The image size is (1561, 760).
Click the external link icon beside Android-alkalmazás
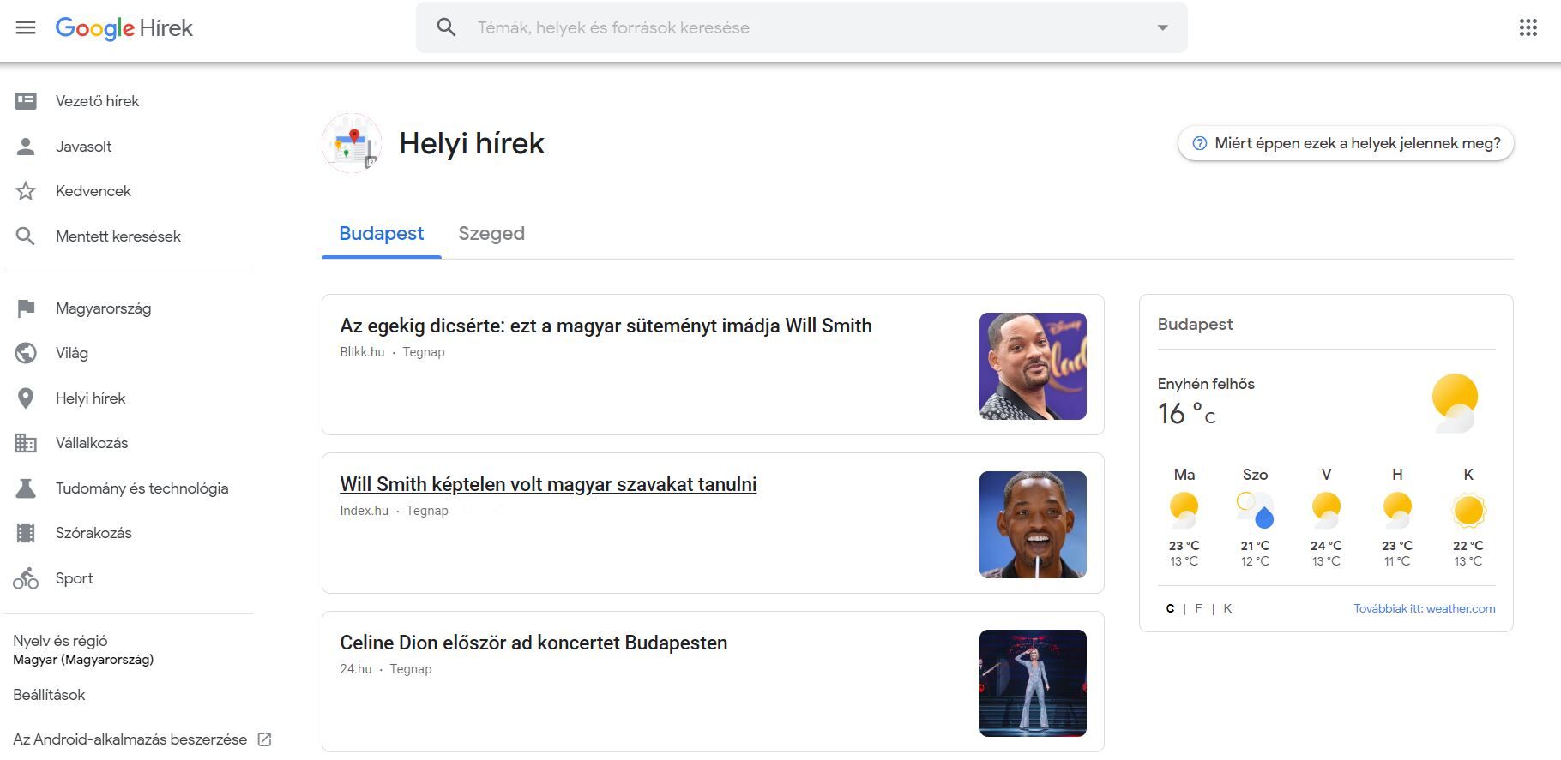coord(265,739)
